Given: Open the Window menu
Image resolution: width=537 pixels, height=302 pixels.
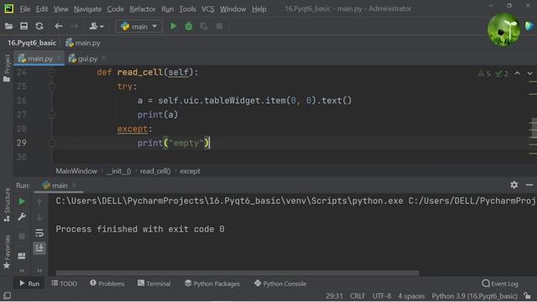Looking at the screenshot, I should pyautogui.click(x=233, y=9).
